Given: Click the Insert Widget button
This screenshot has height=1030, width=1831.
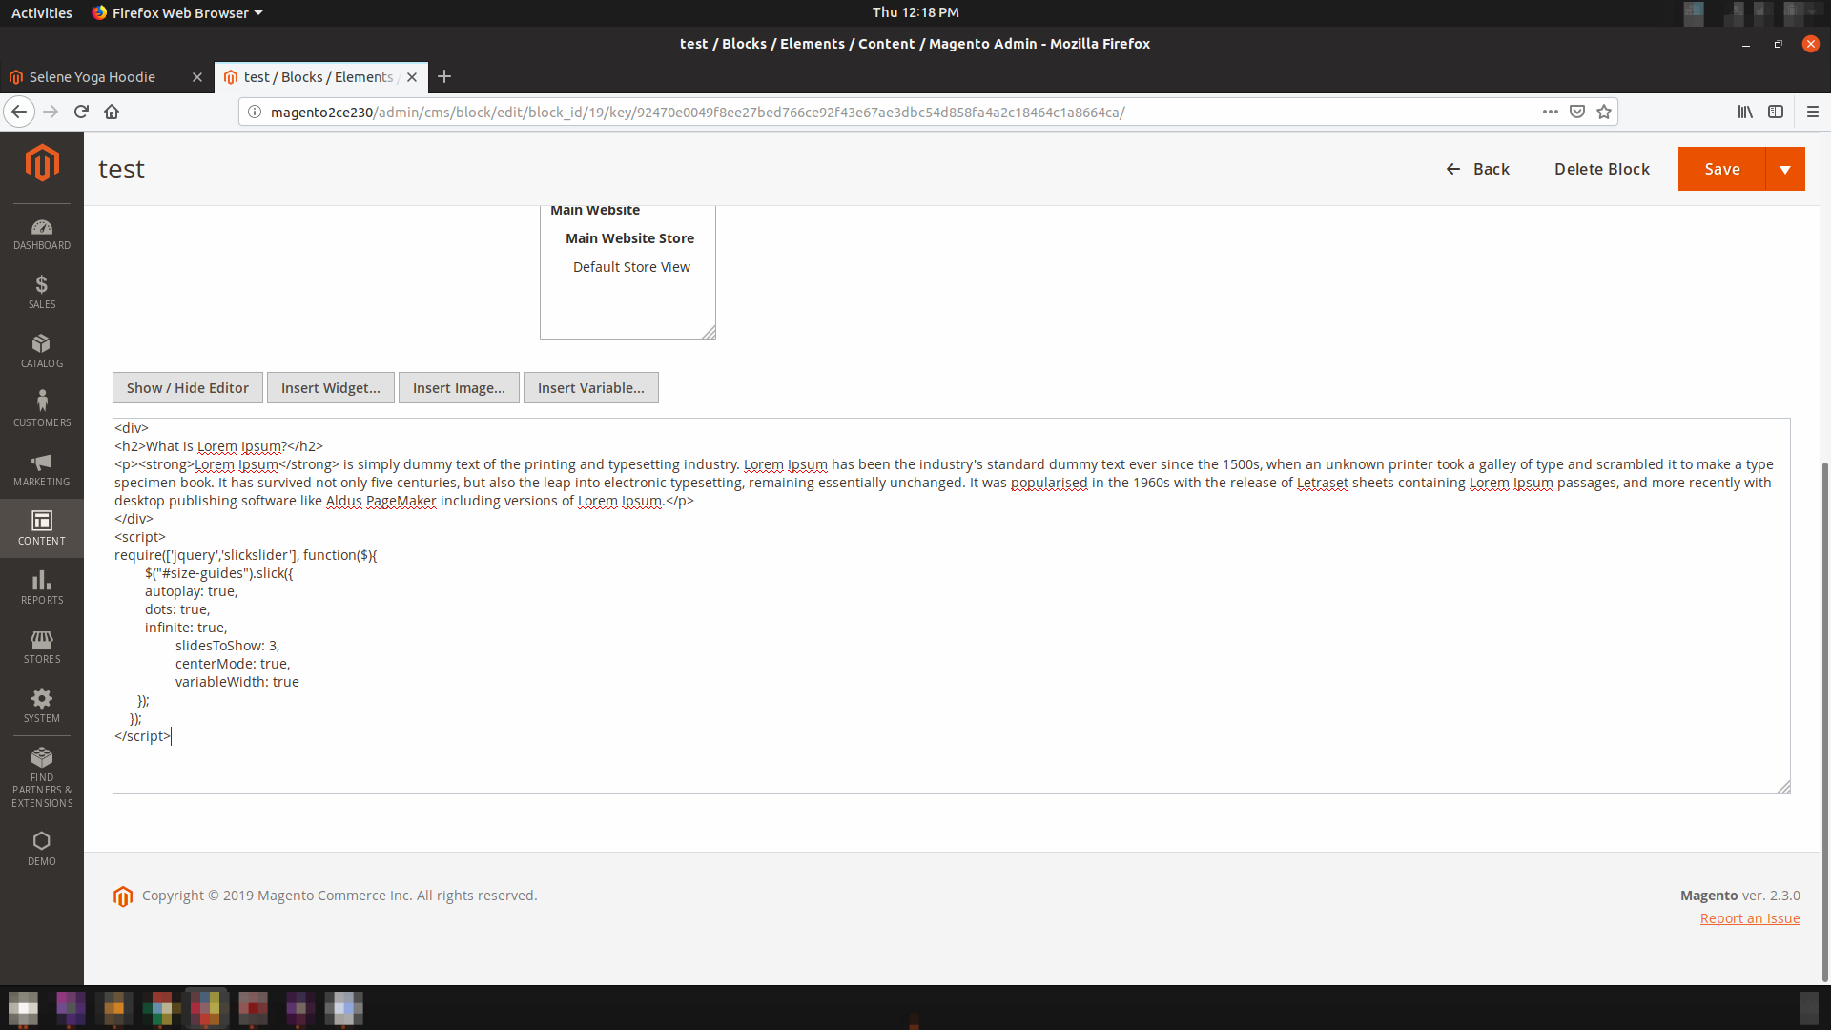Looking at the screenshot, I should pos(330,388).
